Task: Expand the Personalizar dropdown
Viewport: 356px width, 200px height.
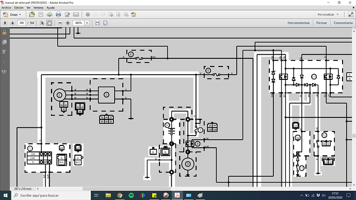Action: pyautogui.click(x=328, y=14)
